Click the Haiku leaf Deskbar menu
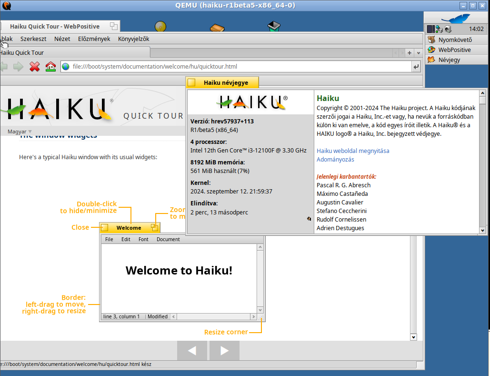 (457, 19)
